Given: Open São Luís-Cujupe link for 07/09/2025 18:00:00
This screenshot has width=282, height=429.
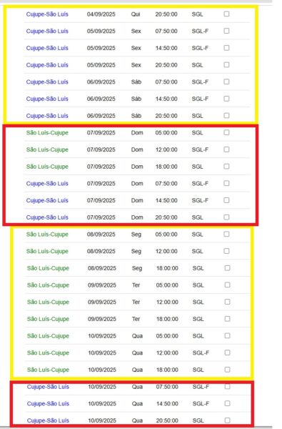Looking at the screenshot, I should (47, 167).
